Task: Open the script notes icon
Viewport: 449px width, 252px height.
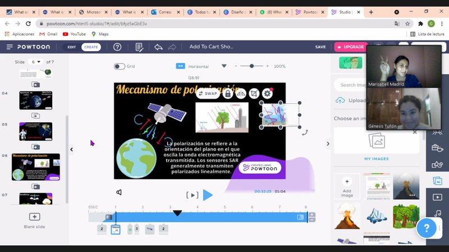Action: 139,47
